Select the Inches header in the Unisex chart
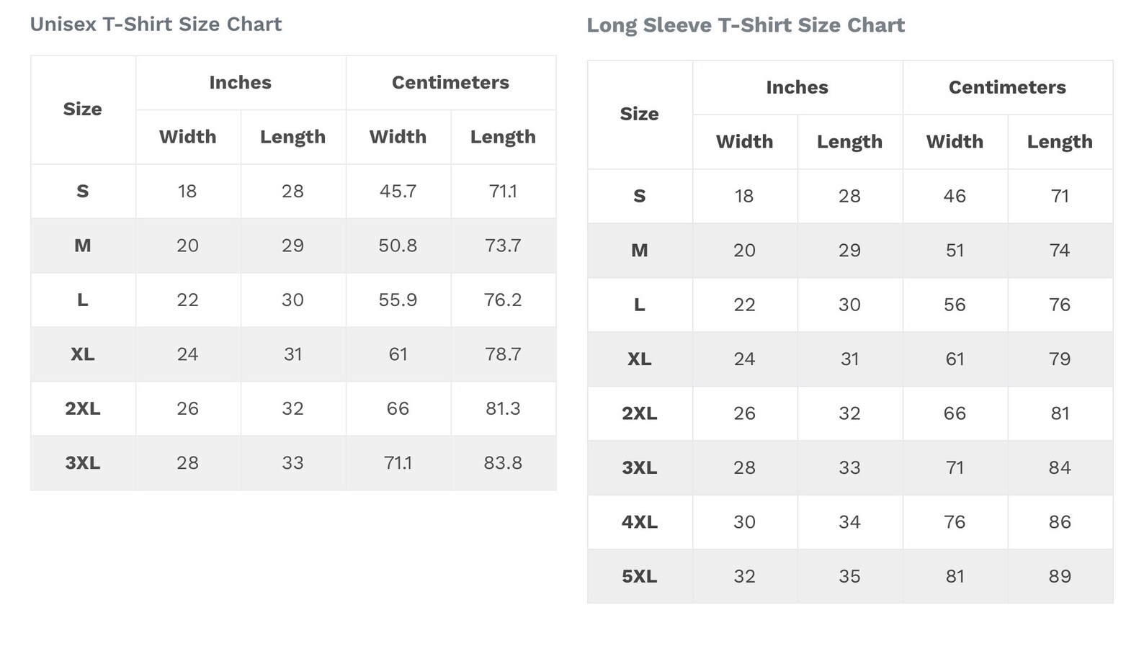Image resolution: width=1144 pixels, height=664 pixels. click(241, 83)
